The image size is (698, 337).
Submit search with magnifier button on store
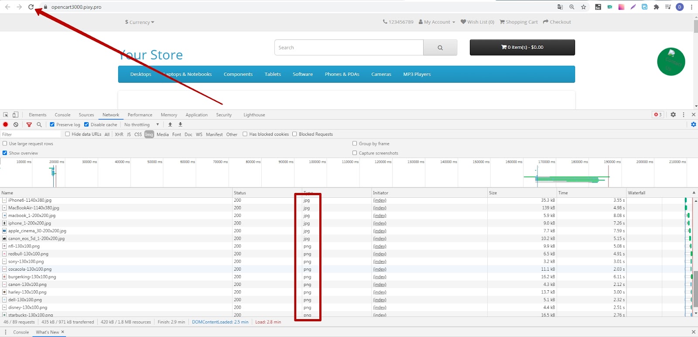pos(440,48)
